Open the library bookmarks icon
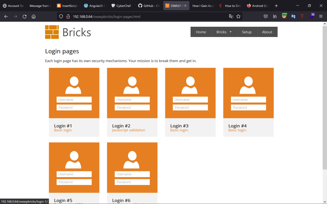The image size is (327, 204). (x=275, y=17)
